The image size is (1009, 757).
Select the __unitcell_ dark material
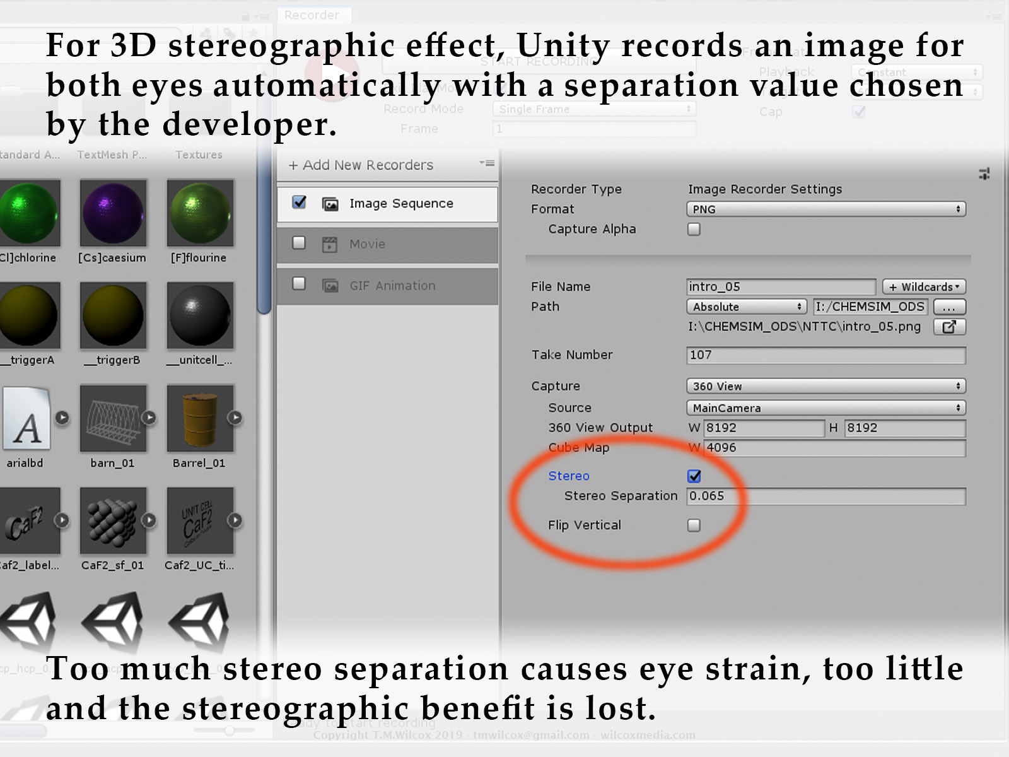click(200, 315)
